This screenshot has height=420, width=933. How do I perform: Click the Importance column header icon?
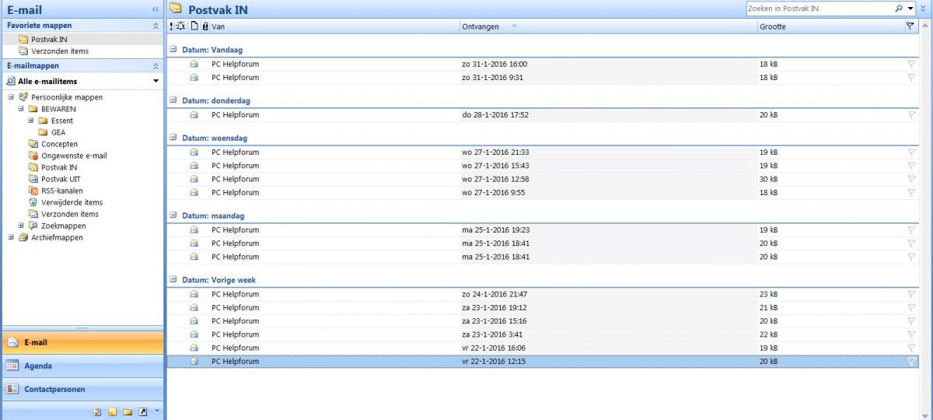click(x=171, y=26)
